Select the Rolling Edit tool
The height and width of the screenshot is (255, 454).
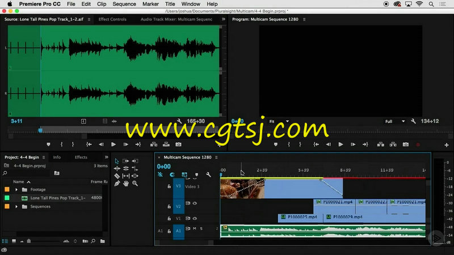click(126, 168)
